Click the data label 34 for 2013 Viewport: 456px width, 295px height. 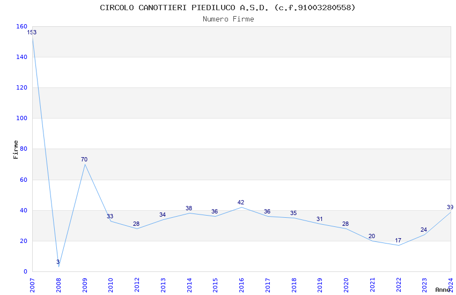tap(162, 215)
